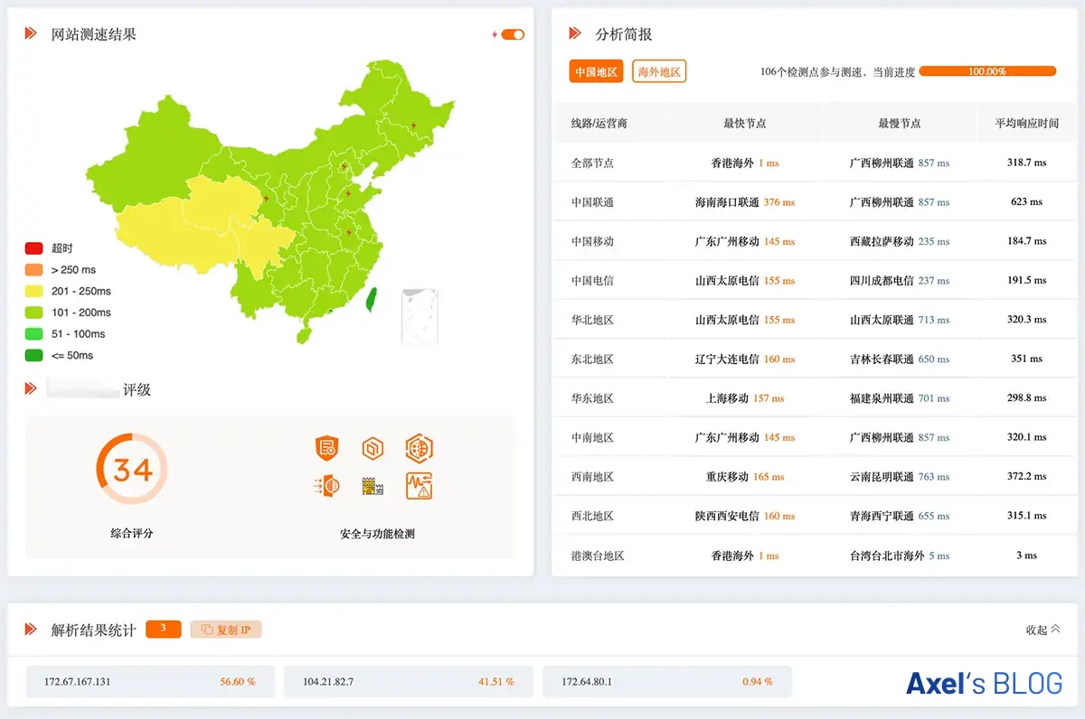Click the 100.00% progress bar

(986, 71)
